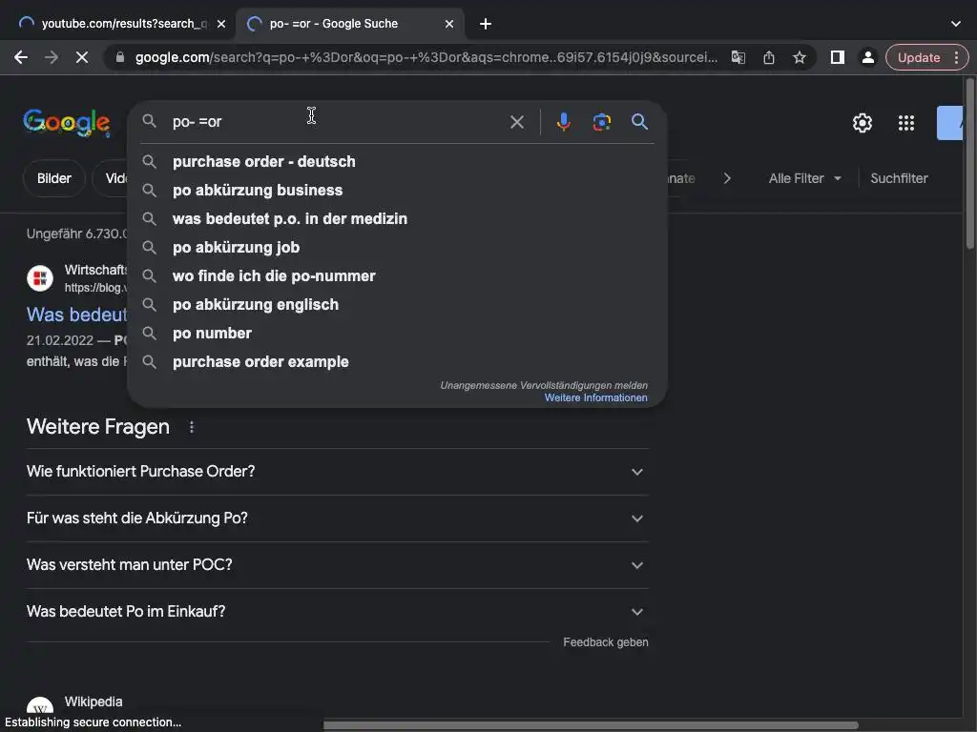977x732 pixels.
Task: Open the 'Alle Filter' dropdown
Action: pyautogui.click(x=804, y=178)
